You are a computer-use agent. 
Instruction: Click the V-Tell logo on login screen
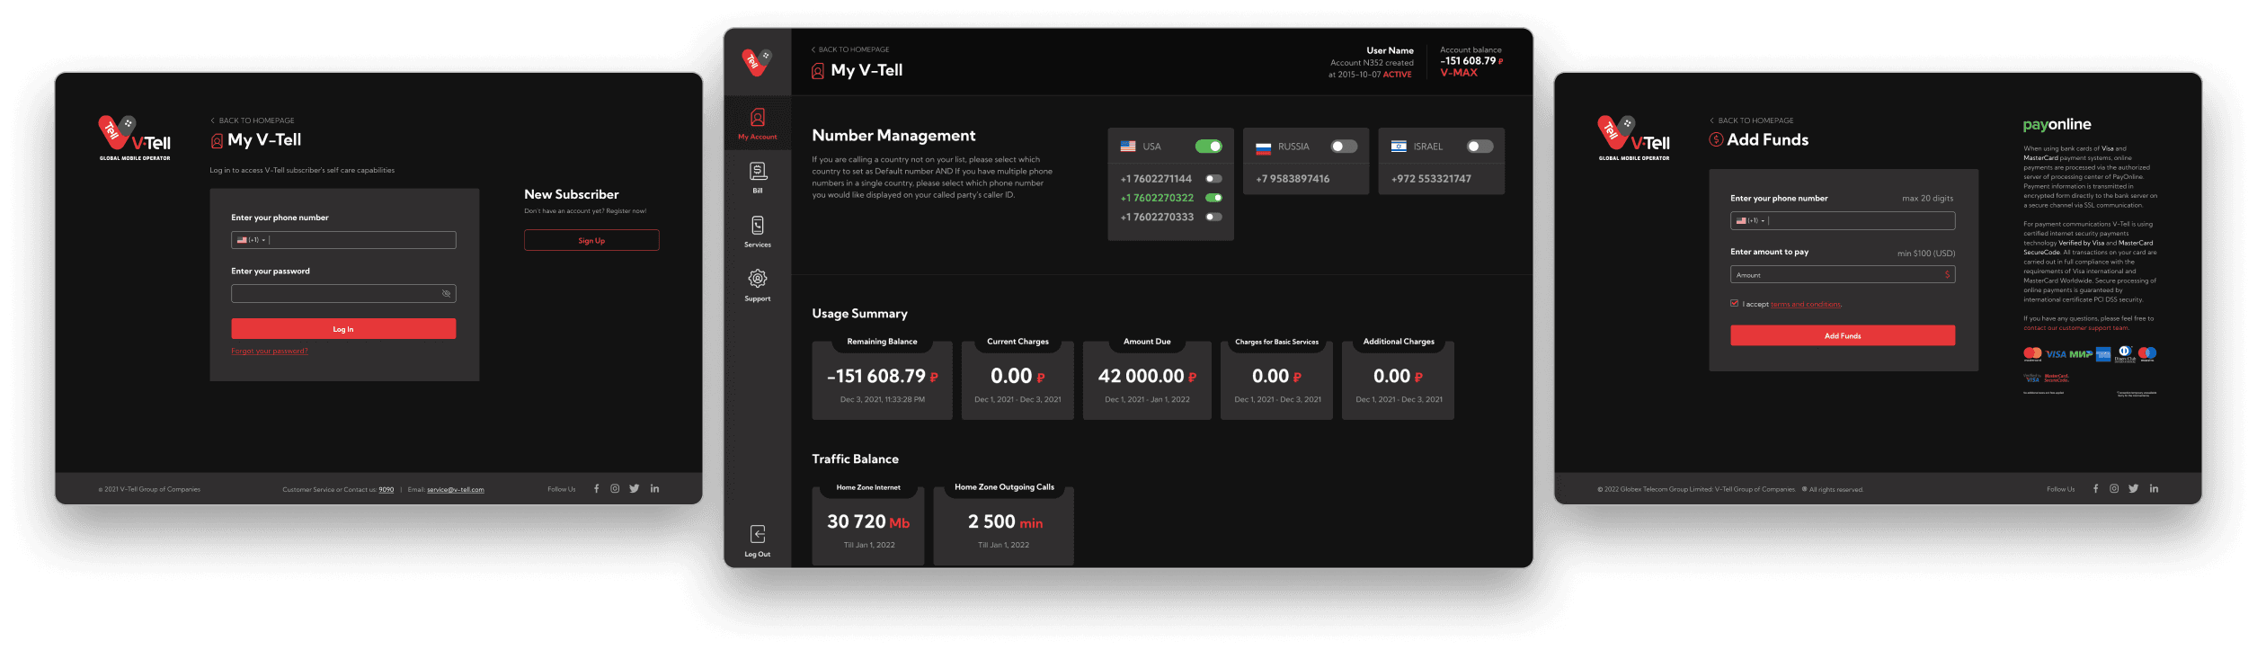(134, 138)
